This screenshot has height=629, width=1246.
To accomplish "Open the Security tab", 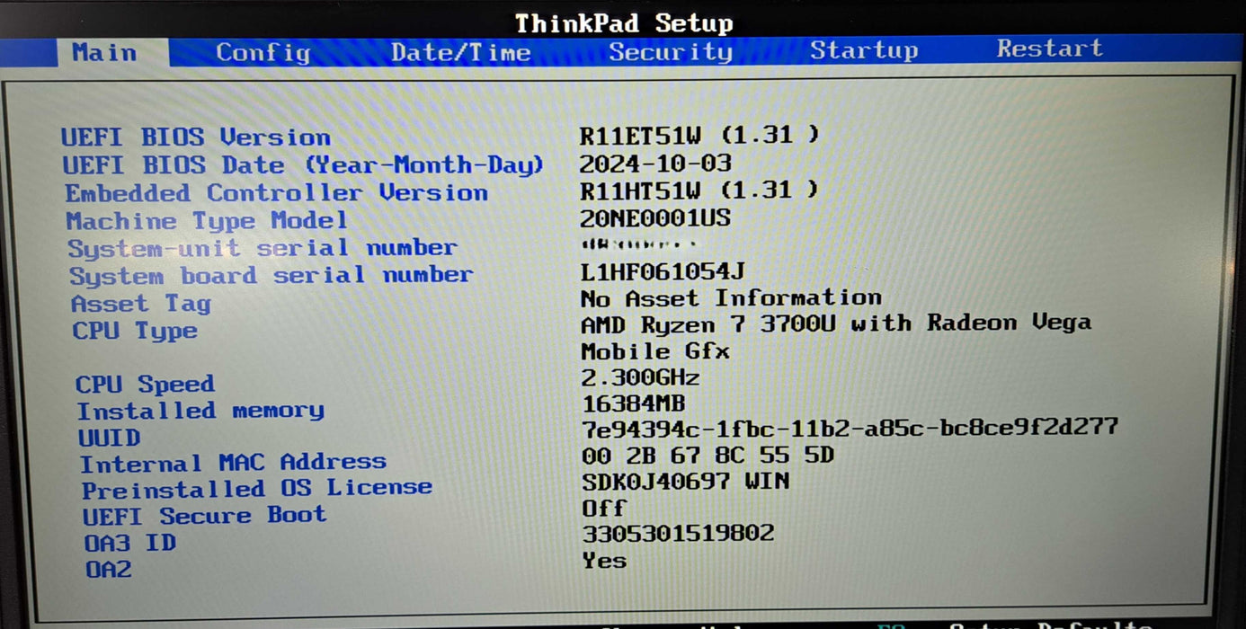I will pyautogui.click(x=671, y=51).
